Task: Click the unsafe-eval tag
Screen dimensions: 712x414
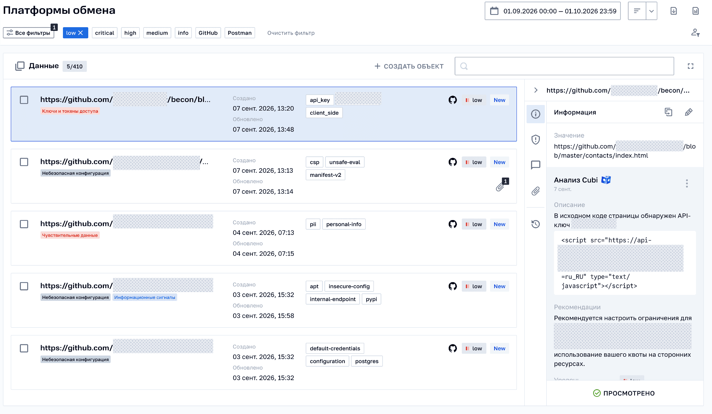Action: 345,162
